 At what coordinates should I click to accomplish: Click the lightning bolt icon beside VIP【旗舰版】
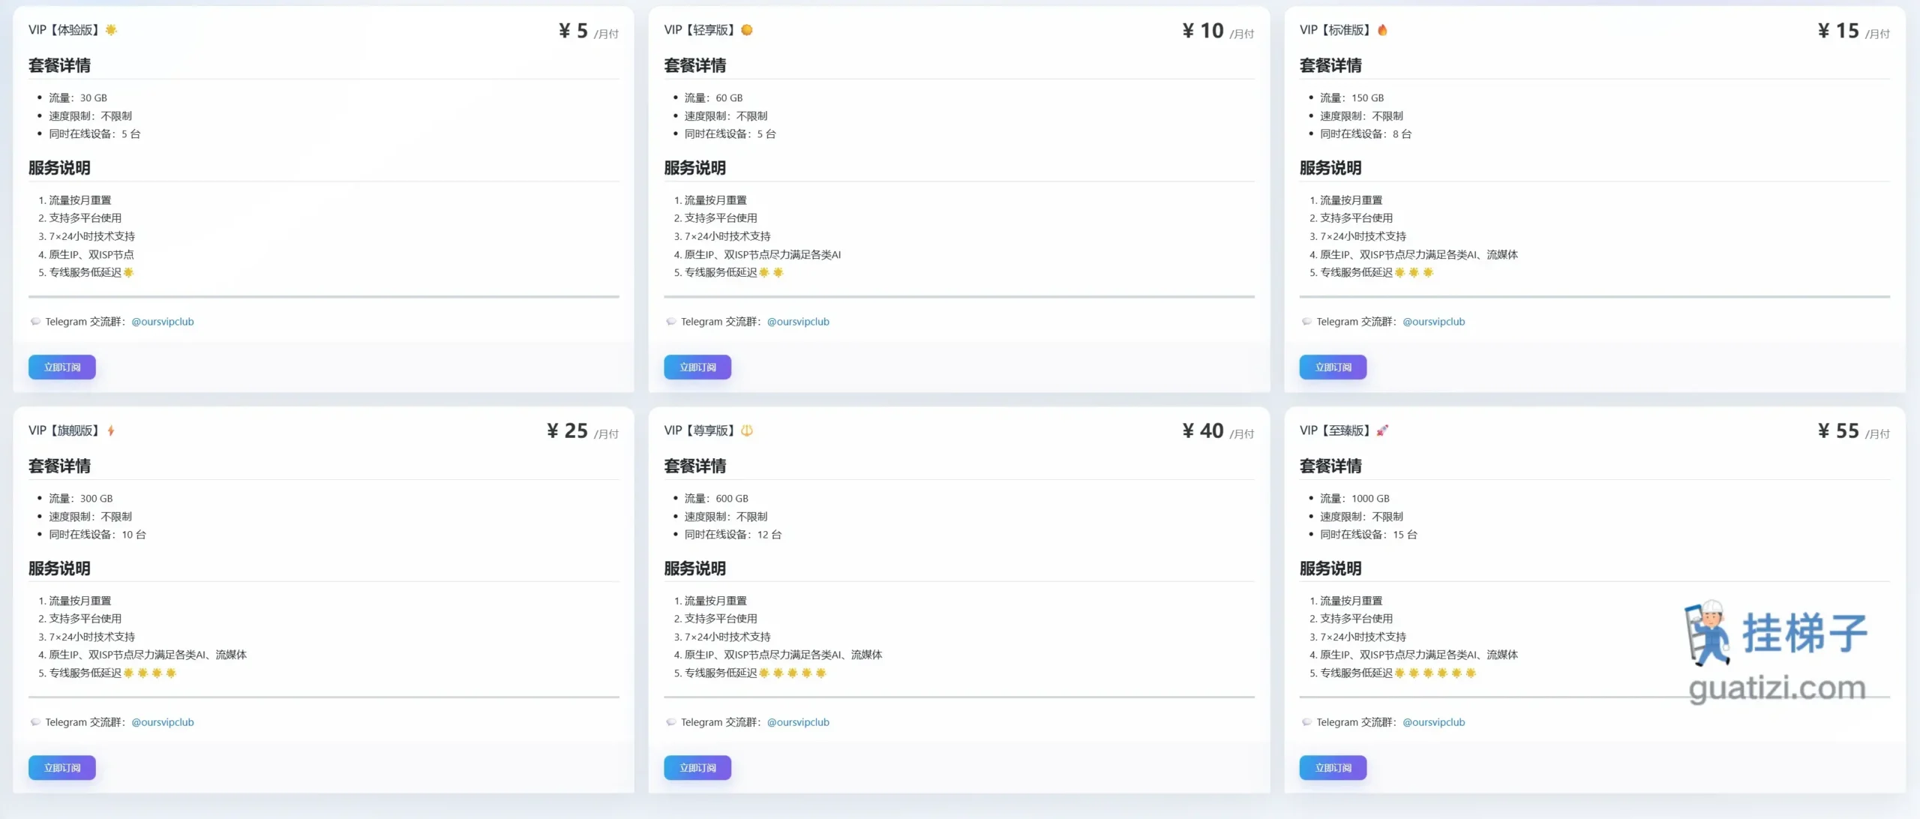coord(111,430)
